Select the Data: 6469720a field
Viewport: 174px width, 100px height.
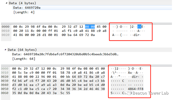(92, 7)
